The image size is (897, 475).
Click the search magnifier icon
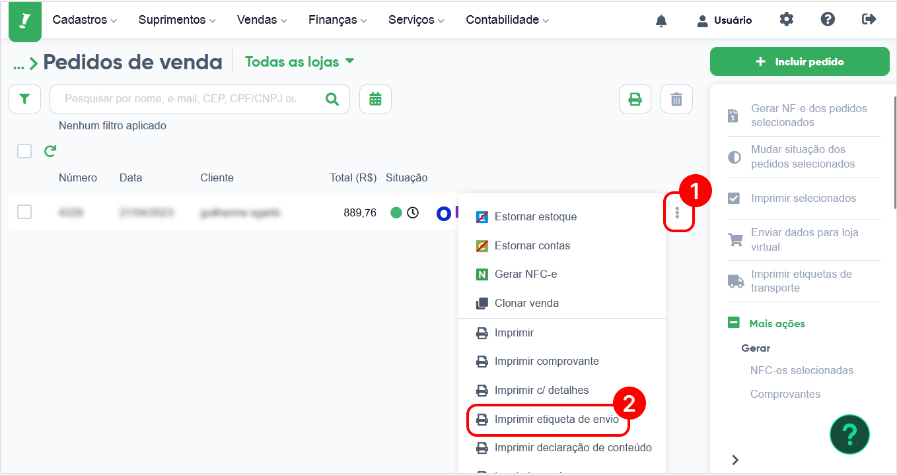point(332,99)
